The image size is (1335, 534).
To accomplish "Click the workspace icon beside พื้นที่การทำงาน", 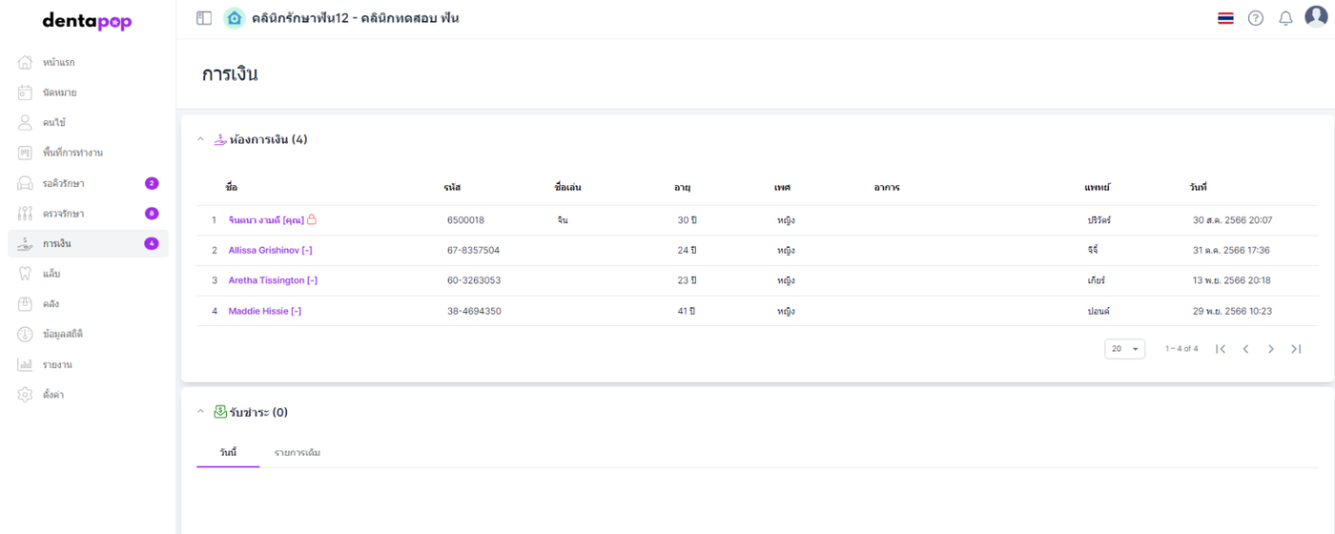I will pos(26,153).
